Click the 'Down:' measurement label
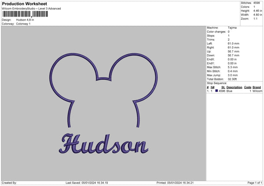Image resolution: width=264 pixels, height=186 pixels. (211, 55)
